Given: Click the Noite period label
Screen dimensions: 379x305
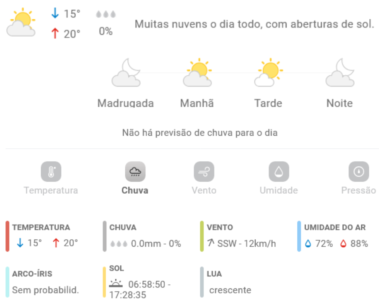Looking at the screenshot, I should click(x=340, y=103).
